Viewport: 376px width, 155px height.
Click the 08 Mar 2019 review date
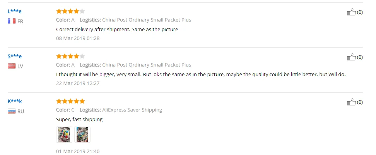tap(78, 38)
